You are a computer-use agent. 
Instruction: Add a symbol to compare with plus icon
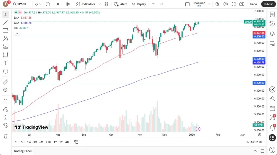coord(48,4)
